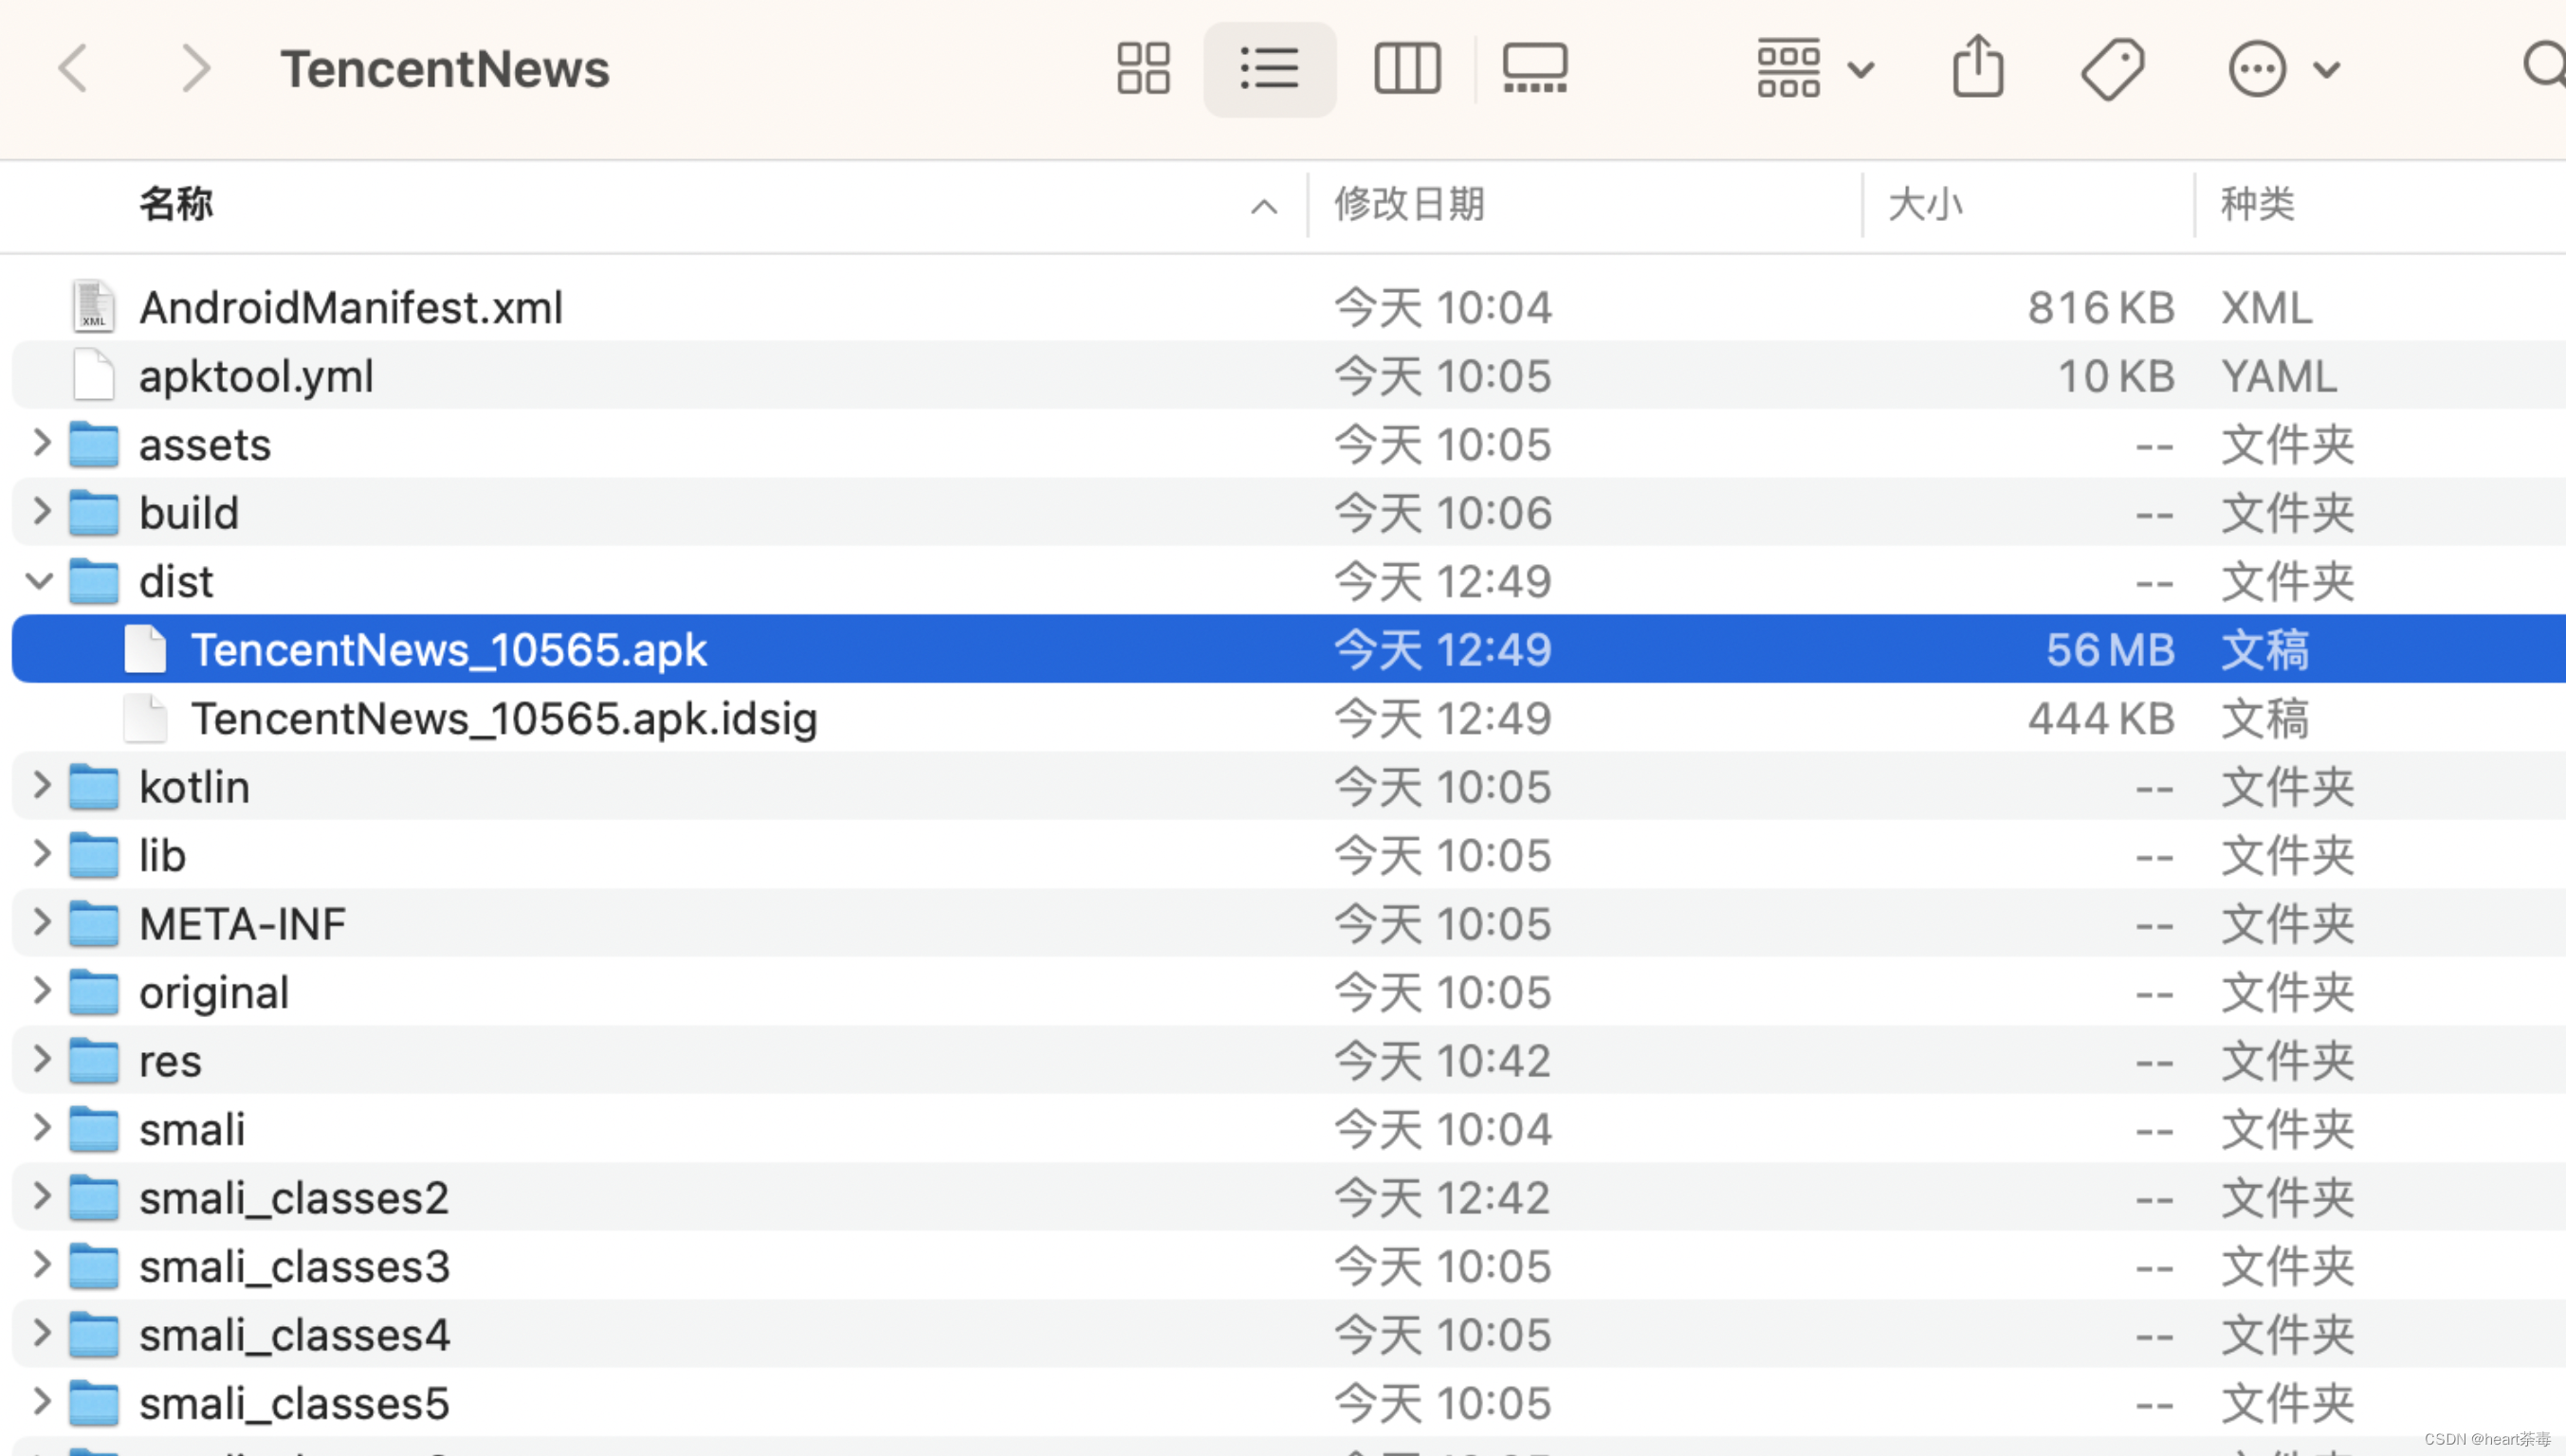Expand the assets folder
2566x1456 pixels.
(x=41, y=443)
